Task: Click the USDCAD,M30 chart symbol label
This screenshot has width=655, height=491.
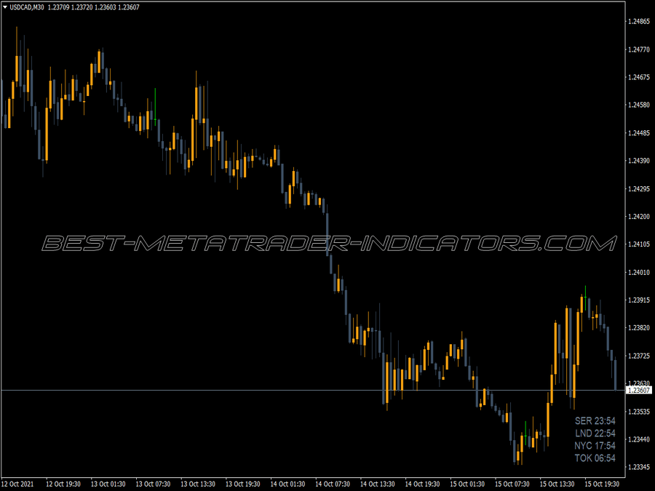Action: tap(28, 6)
